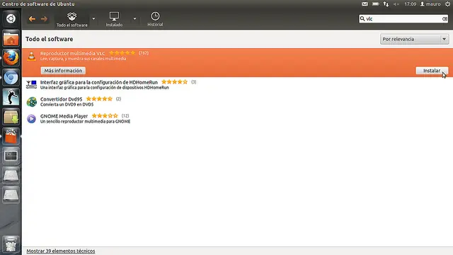Go forward with the right arrow
This screenshot has height=255, width=453.
coord(44,19)
